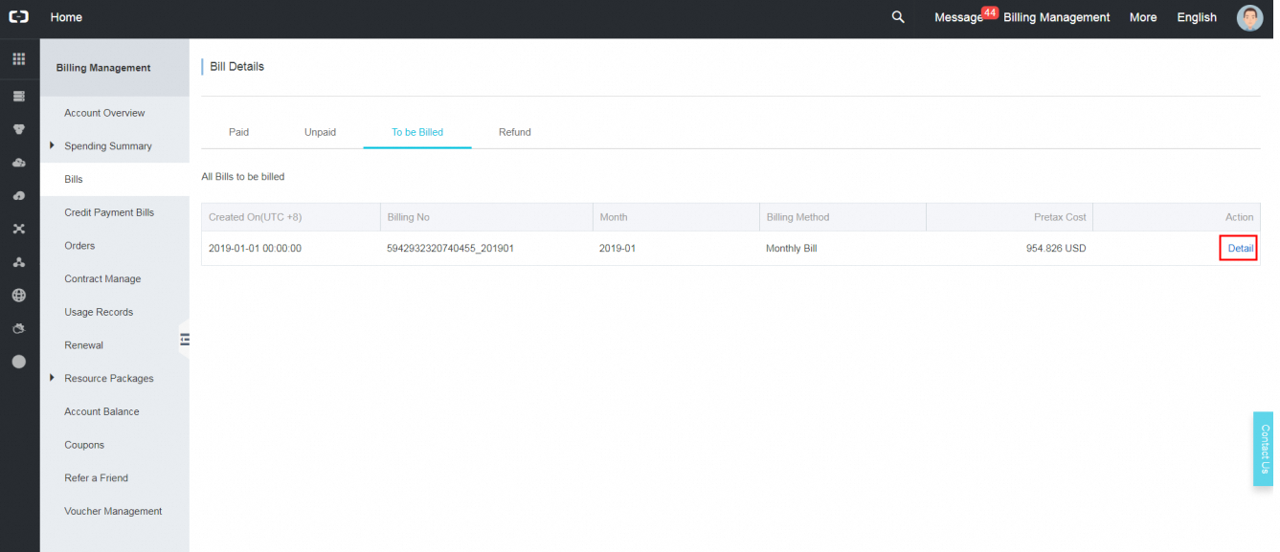This screenshot has height=552, width=1280.
Task: Click billing number 5942932320740455_201901
Action: coord(450,248)
